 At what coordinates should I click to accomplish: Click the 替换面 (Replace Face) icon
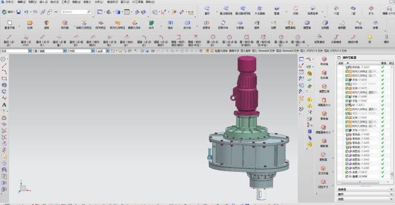point(324,115)
